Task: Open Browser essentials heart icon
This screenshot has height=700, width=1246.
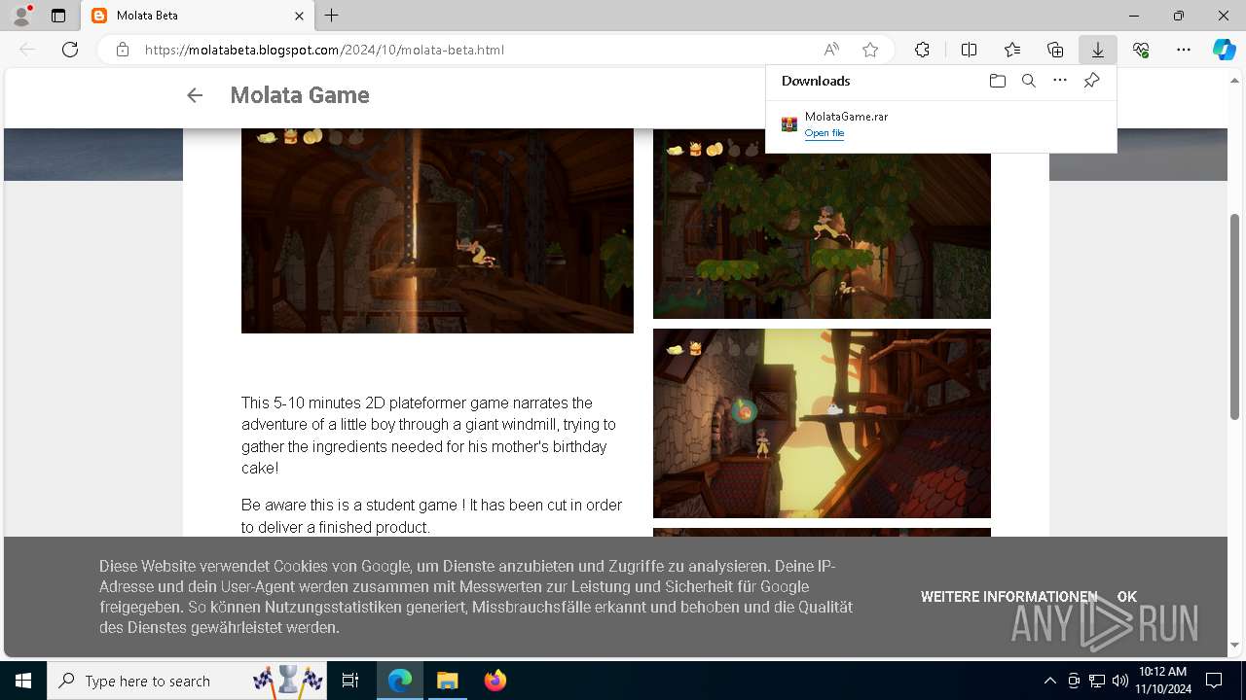Action: [x=1141, y=50]
